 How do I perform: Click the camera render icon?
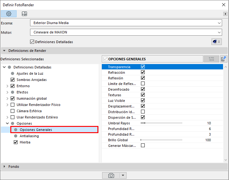coord(111,176)
